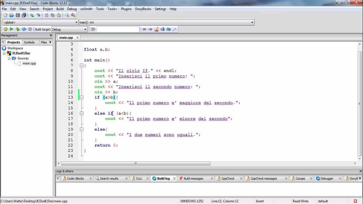Image resolution: width=363 pixels, height=204 pixels.
Task: Create a new file with the toolbar icon
Action: pyautogui.click(x=5, y=15)
